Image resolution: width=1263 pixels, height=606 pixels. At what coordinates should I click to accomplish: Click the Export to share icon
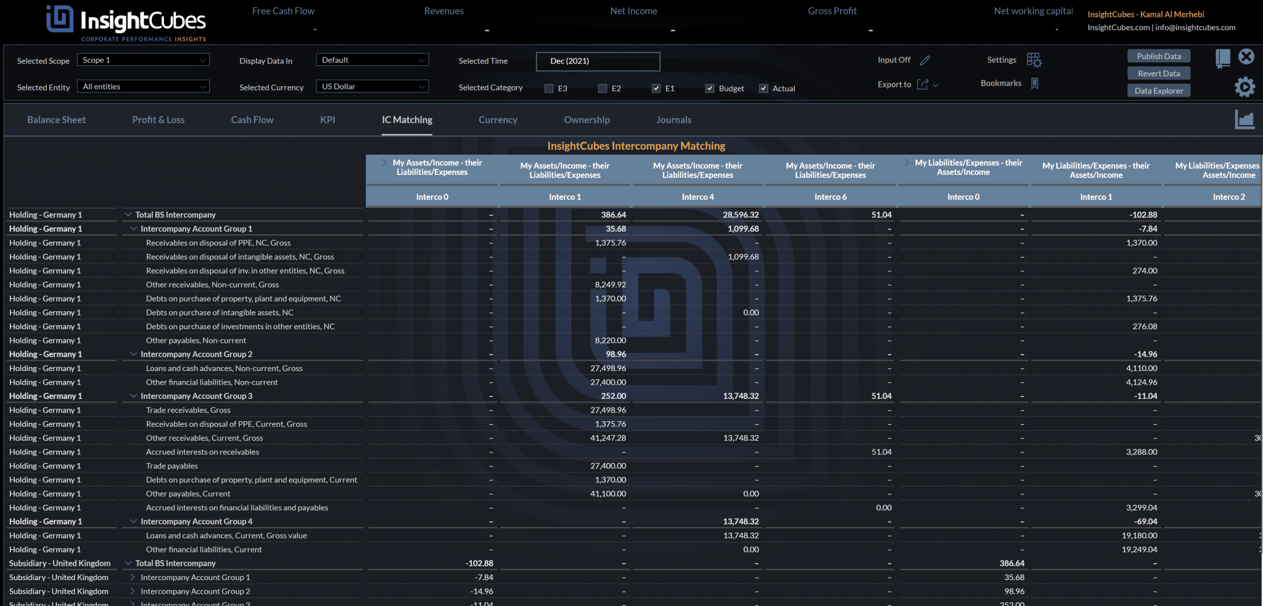pos(923,84)
